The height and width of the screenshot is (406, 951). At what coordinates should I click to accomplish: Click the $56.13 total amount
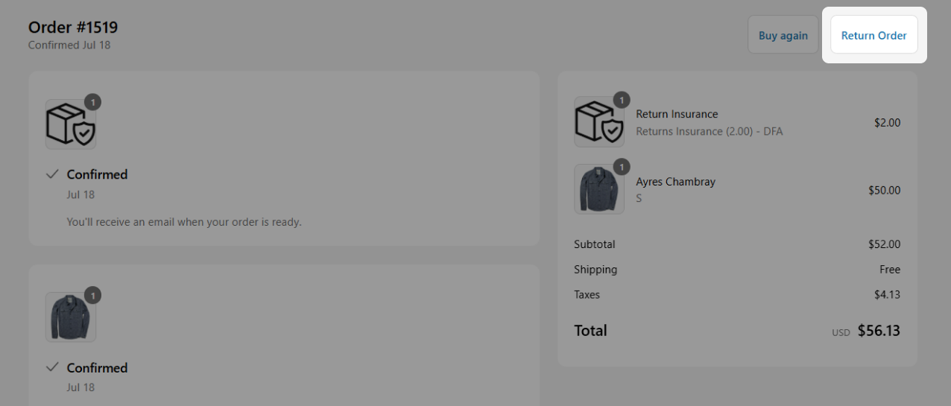(879, 330)
